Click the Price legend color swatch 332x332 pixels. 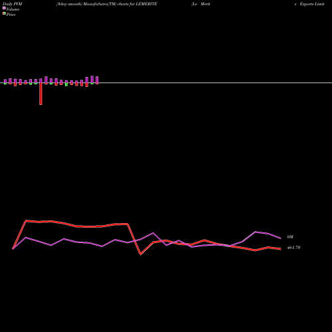(x=4, y=13)
